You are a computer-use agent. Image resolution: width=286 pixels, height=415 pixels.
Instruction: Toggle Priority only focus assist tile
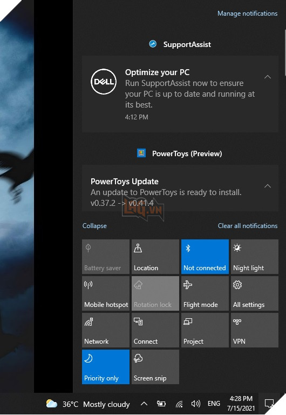coord(106,367)
